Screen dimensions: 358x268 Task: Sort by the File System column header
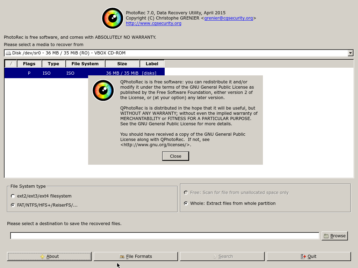tap(85, 64)
